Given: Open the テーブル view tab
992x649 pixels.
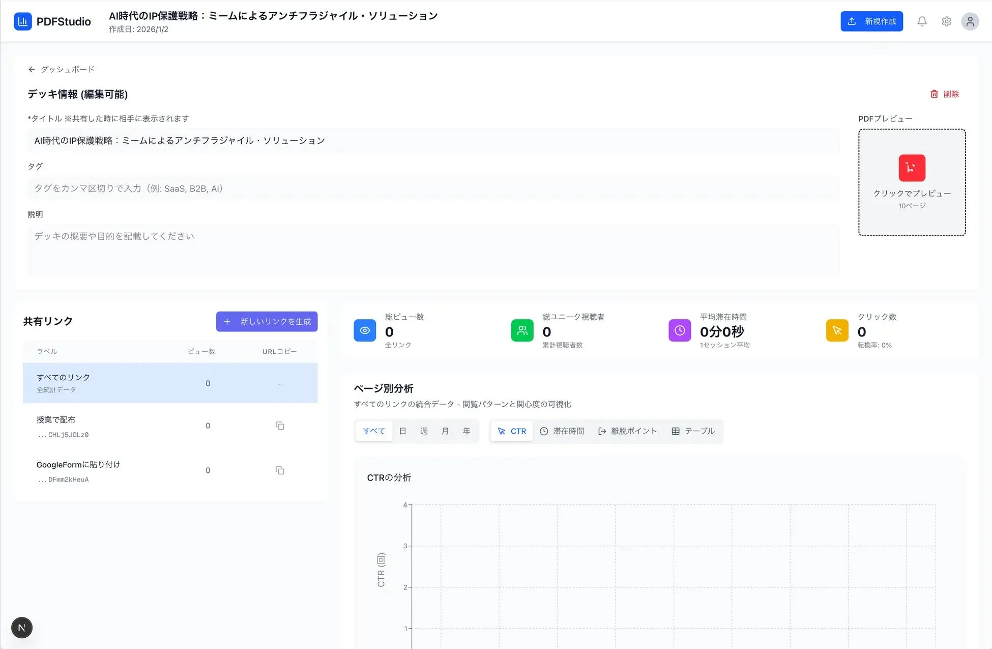Looking at the screenshot, I should [x=693, y=431].
